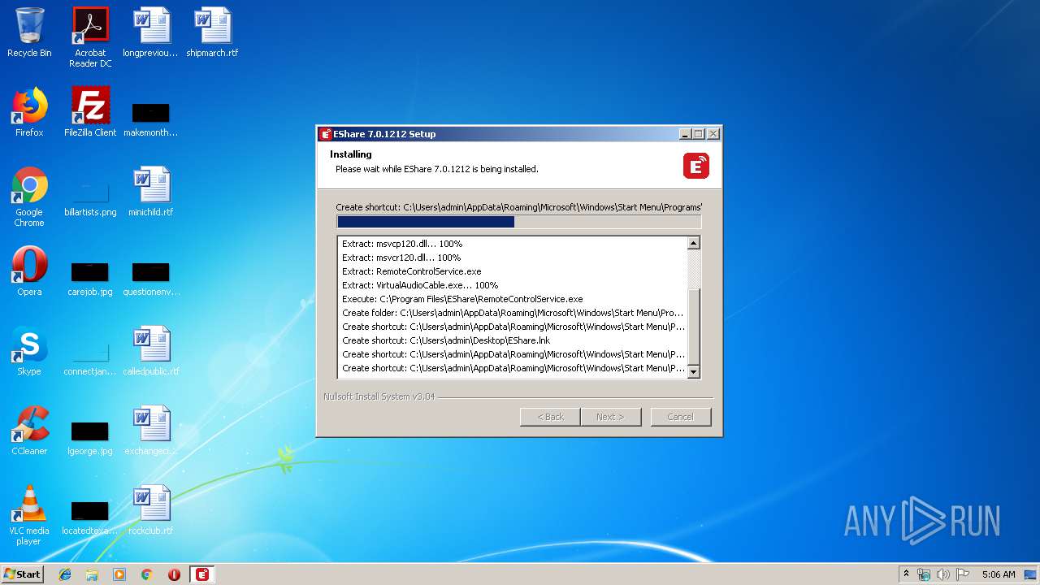Open the network tray icon
Image resolution: width=1040 pixels, height=585 pixels.
[924, 574]
